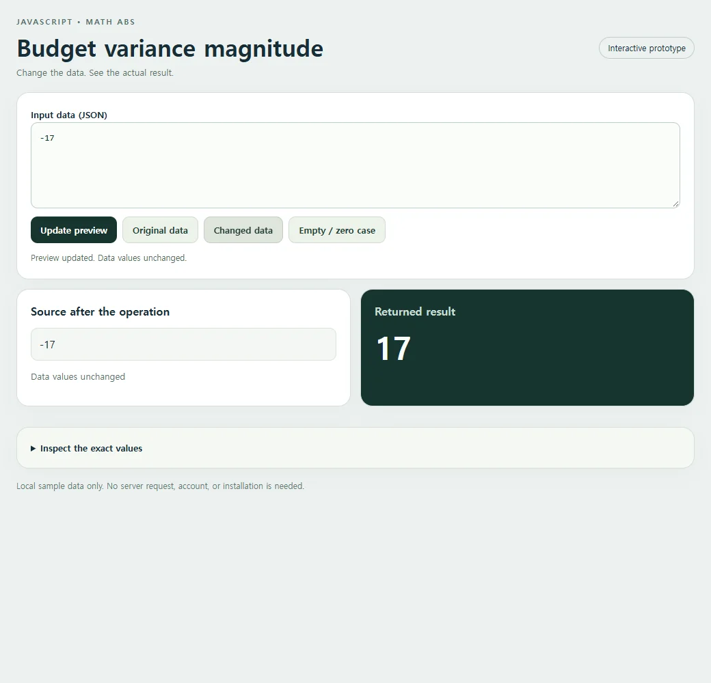This screenshot has height=683, width=711.
Task: Select the -17 source value box
Action: coord(183,344)
